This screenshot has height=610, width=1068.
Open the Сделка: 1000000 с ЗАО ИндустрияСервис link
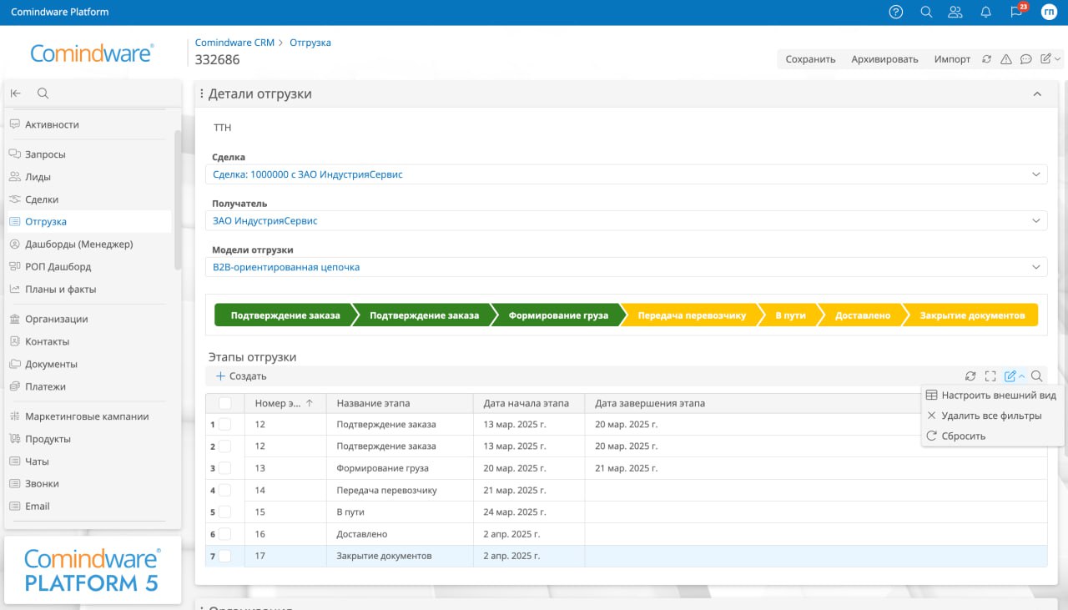pos(308,174)
